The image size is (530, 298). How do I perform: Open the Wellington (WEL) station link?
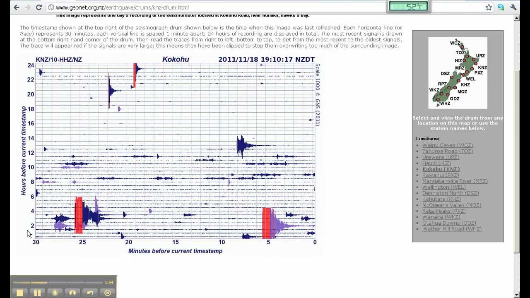(444, 187)
